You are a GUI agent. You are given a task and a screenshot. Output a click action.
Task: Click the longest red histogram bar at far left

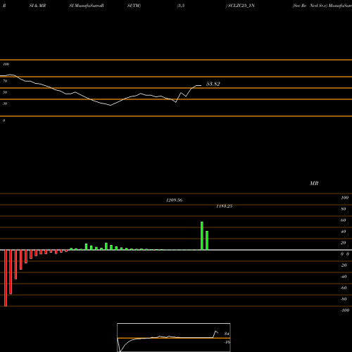[x=6, y=278]
